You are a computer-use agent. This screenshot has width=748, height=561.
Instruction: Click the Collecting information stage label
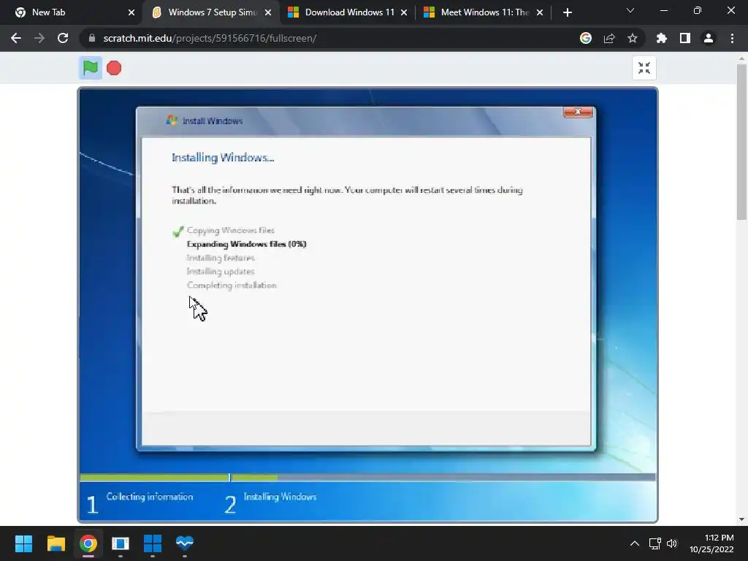click(149, 497)
